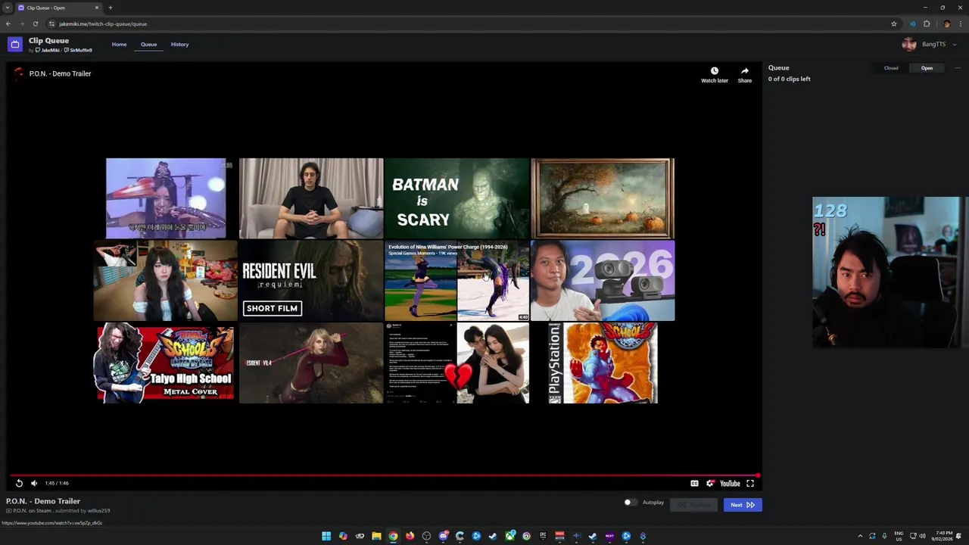The height and width of the screenshot is (545, 969).
Task: Click the P.O.N. - Demo Trailer video title
Action: 60,73
